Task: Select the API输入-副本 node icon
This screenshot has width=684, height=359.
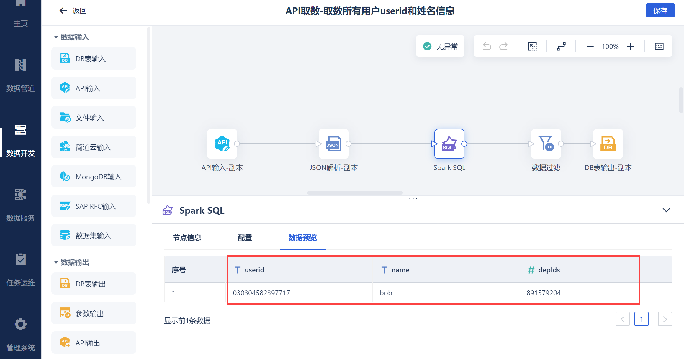Action: (222, 144)
